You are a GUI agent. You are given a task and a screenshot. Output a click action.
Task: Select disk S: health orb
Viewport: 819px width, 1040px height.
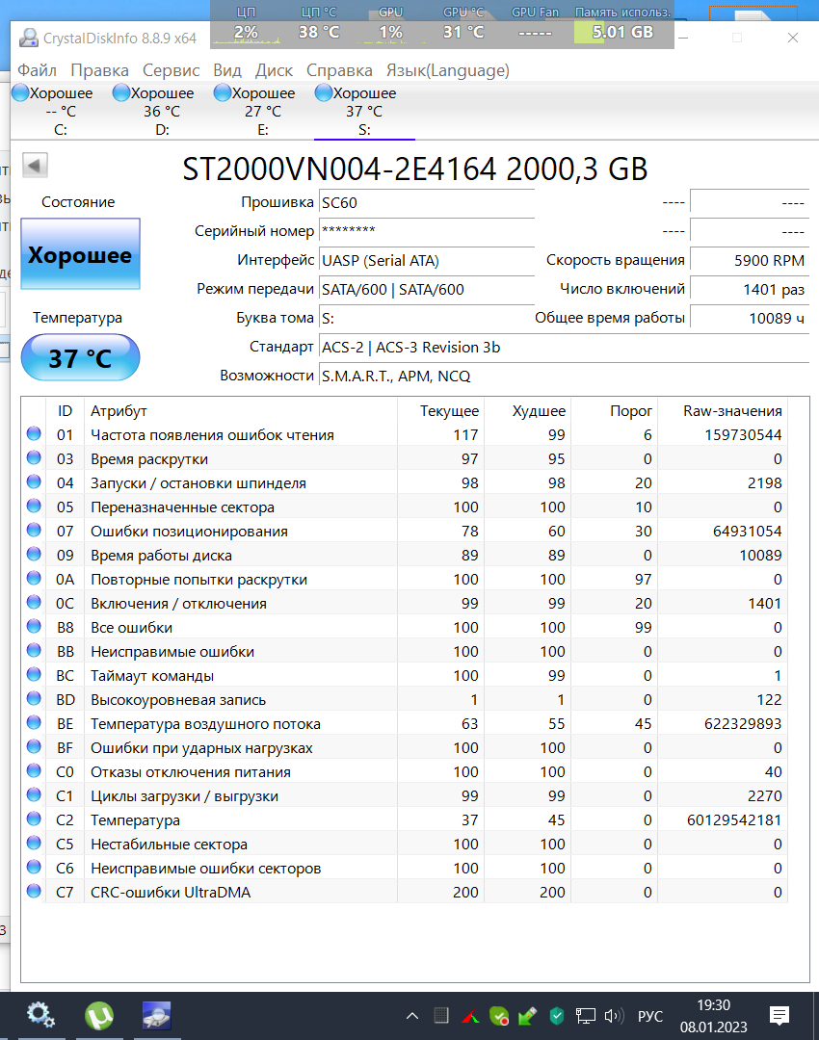[x=323, y=93]
